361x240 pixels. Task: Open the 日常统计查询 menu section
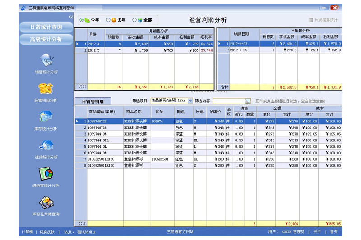tap(46, 27)
